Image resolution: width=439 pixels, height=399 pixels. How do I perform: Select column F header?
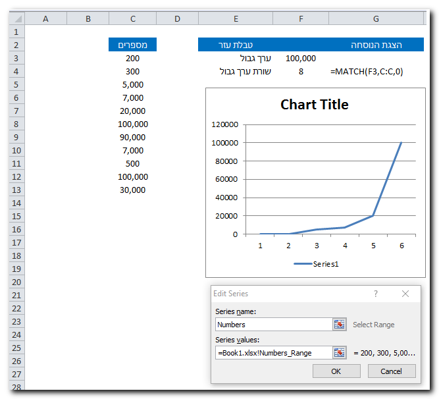coord(301,19)
